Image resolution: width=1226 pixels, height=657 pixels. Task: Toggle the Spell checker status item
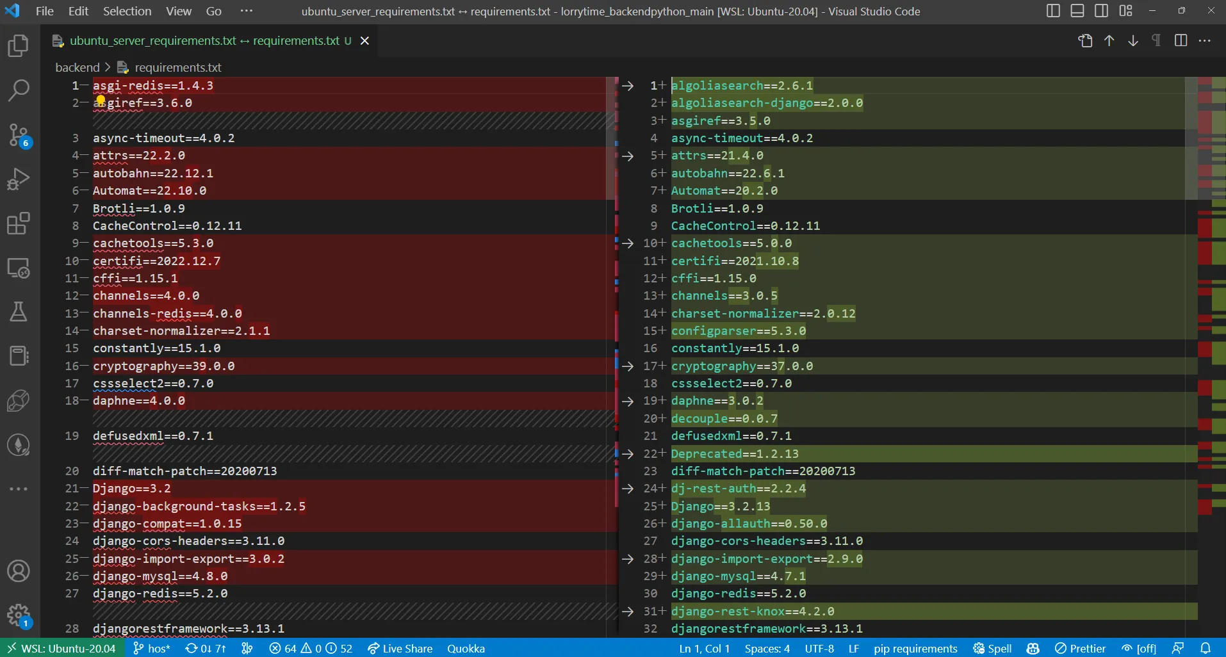coord(992,648)
